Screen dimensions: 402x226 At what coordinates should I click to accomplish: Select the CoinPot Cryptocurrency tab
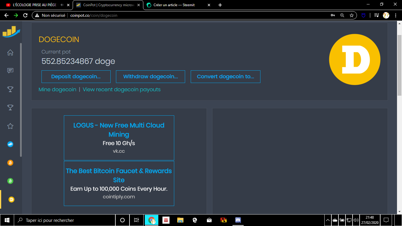[108, 5]
